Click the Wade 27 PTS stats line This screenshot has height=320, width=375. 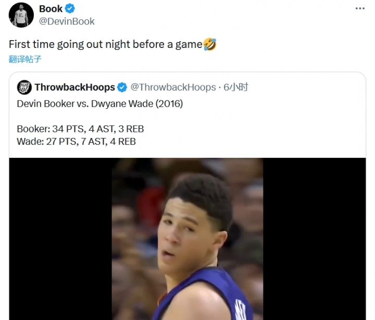(x=76, y=141)
